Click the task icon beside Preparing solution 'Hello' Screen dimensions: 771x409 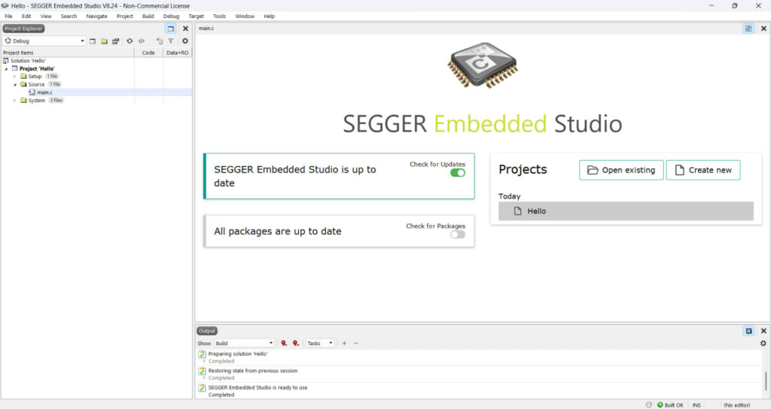point(202,354)
